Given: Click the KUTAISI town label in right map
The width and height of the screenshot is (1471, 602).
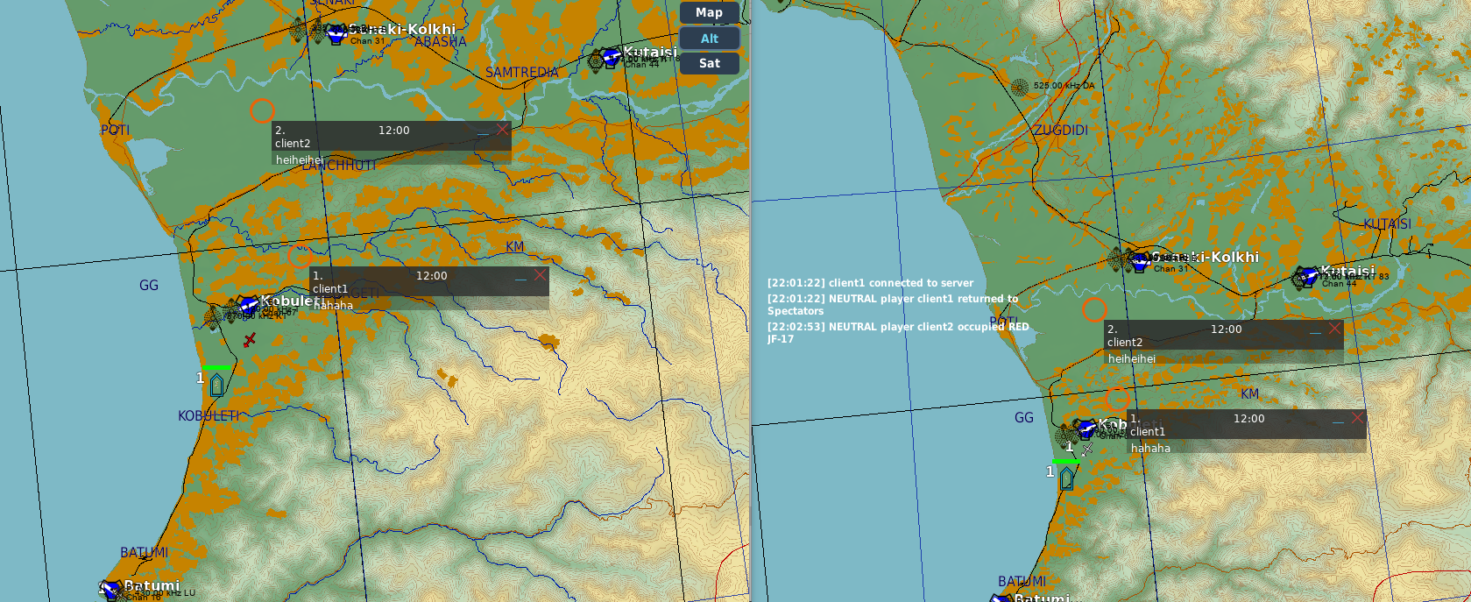Looking at the screenshot, I should click(1387, 224).
